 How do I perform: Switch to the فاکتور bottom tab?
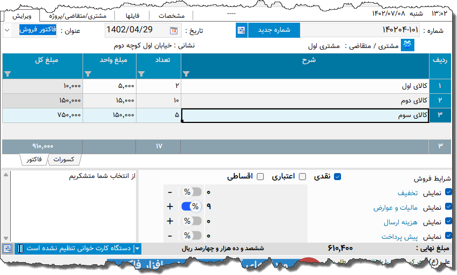tap(34, 160)
